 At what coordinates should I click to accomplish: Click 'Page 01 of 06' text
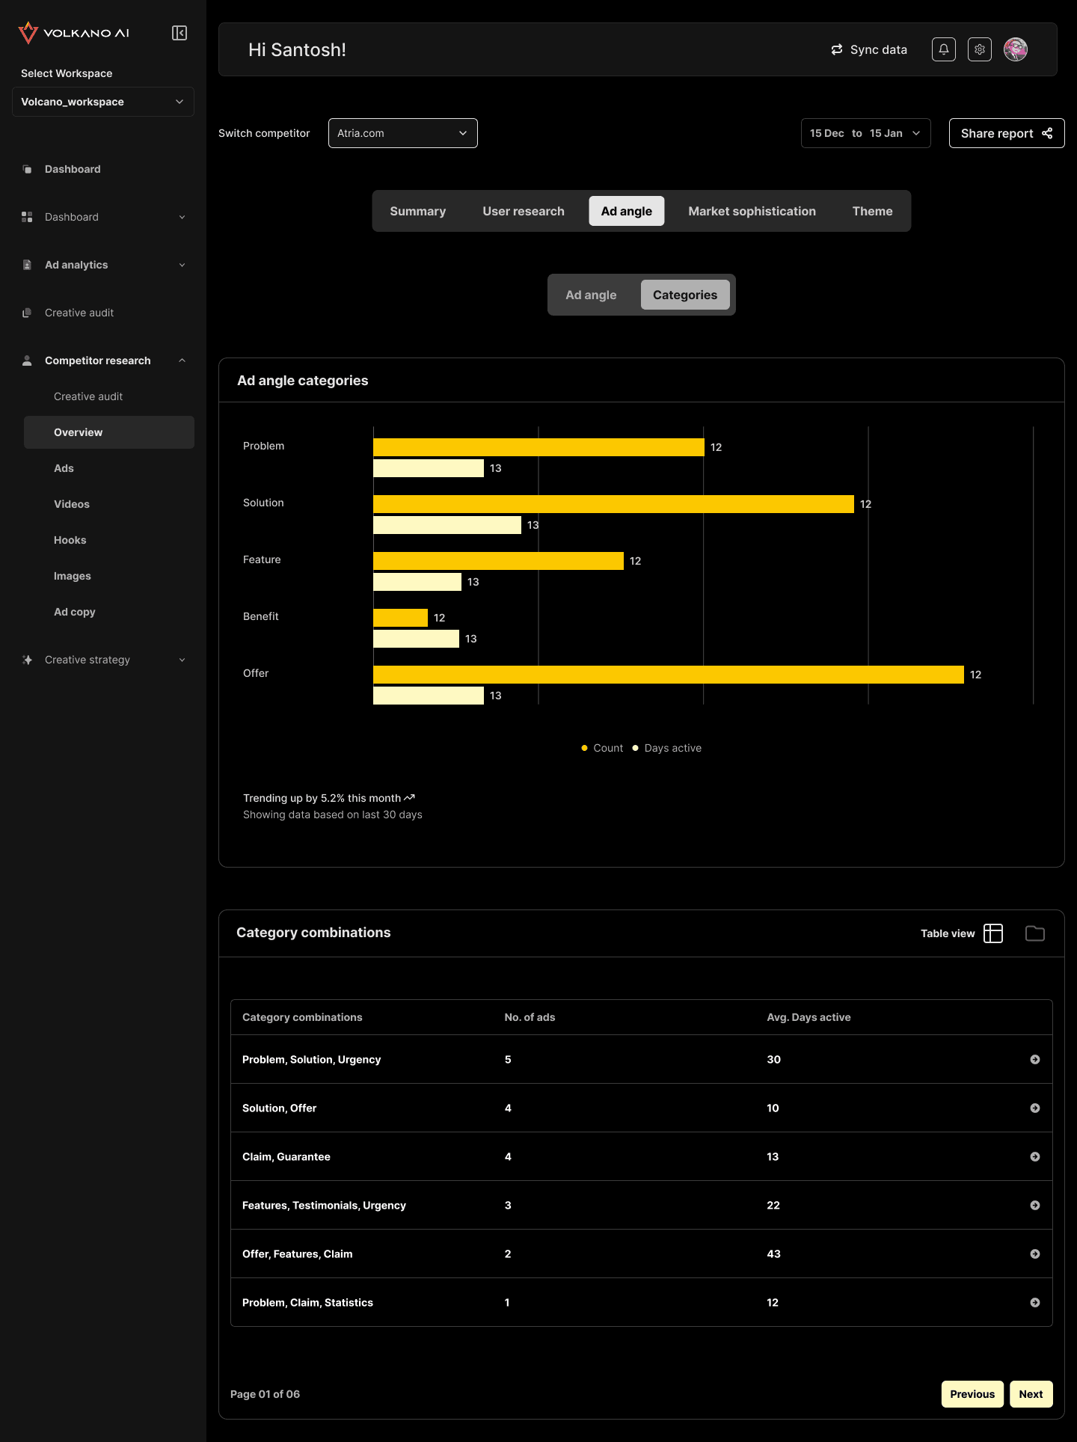(x=265, y=1394)
